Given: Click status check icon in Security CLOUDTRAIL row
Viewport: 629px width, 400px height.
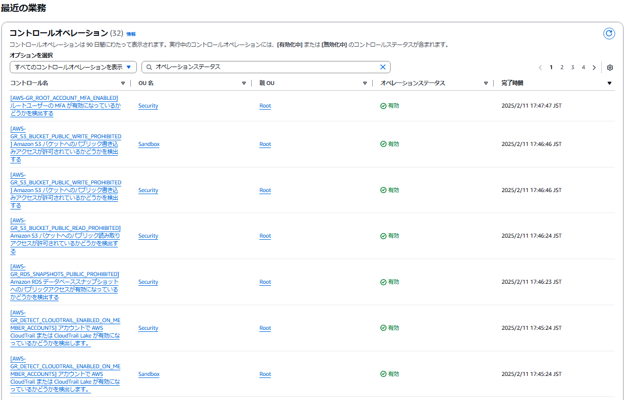Looking at the screenshot, I should (383, 328).
